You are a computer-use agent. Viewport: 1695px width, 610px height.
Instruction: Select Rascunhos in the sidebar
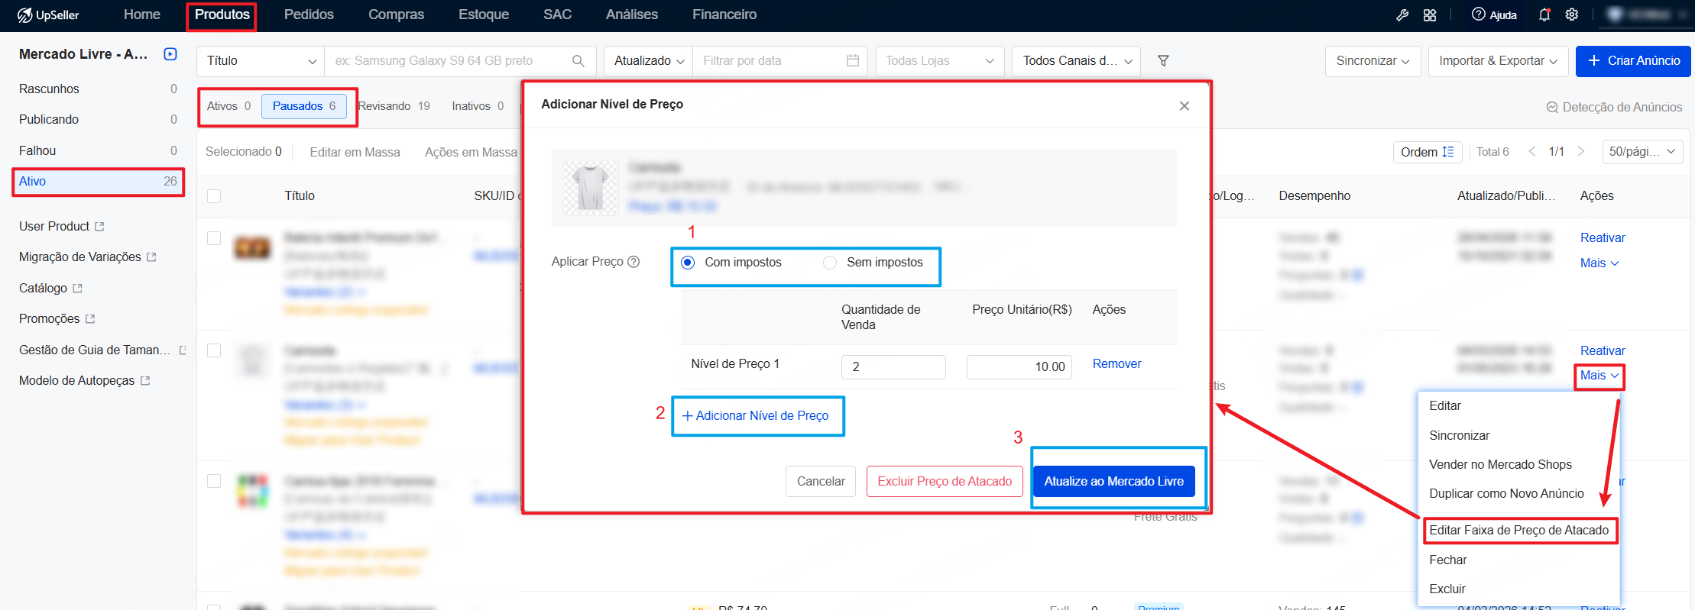click(98, 89)
